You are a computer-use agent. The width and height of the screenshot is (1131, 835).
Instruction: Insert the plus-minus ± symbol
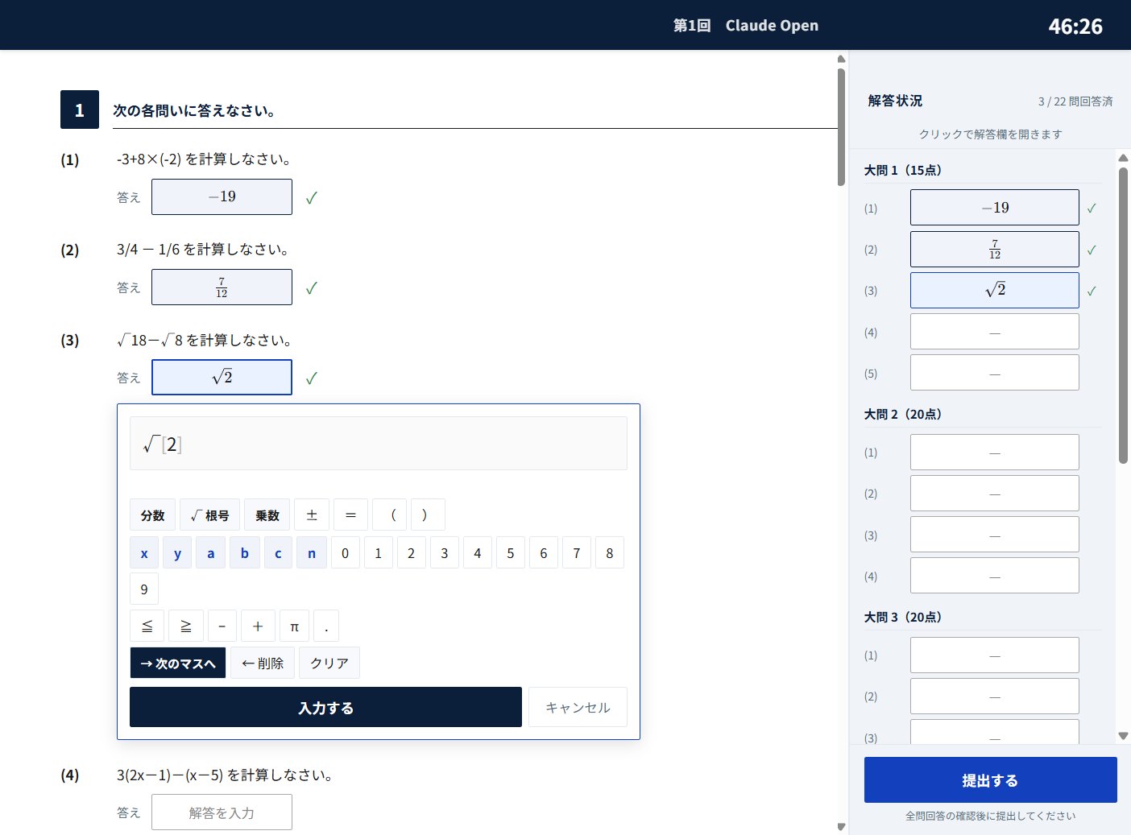(312, 515)
